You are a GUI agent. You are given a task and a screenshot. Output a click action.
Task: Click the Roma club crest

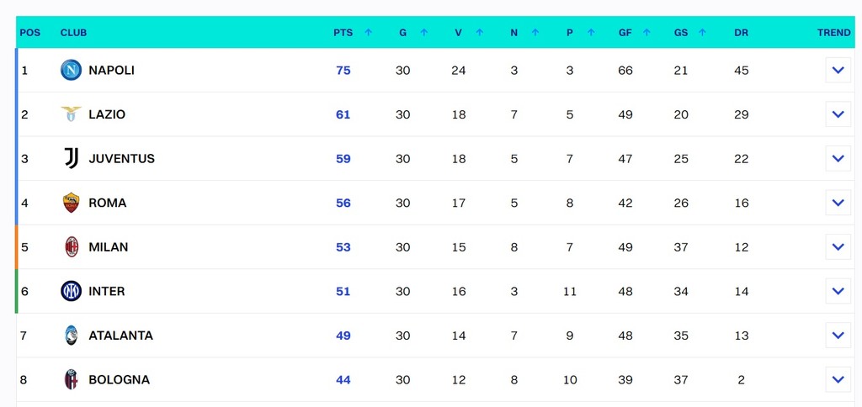pyautogui.click(x=71, y=203)
